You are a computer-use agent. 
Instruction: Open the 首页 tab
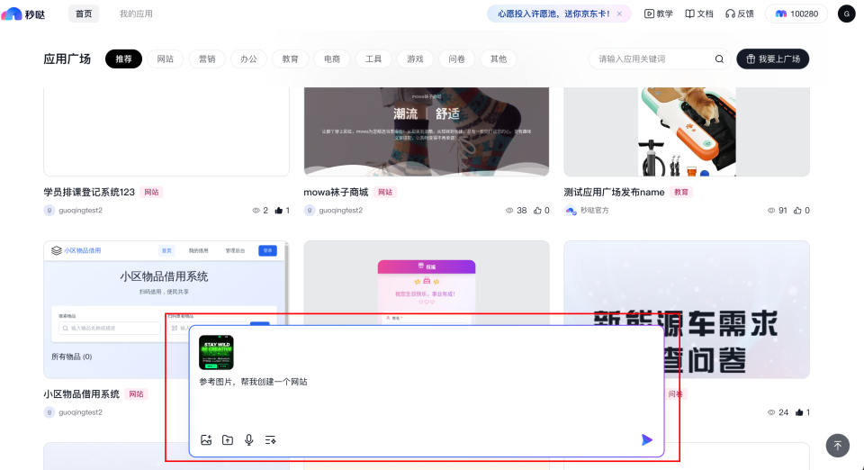pyautogui.click(x=84, y=14)
